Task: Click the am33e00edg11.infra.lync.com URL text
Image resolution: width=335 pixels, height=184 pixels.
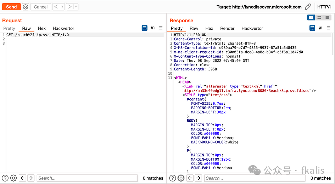Action: point(246,91)
